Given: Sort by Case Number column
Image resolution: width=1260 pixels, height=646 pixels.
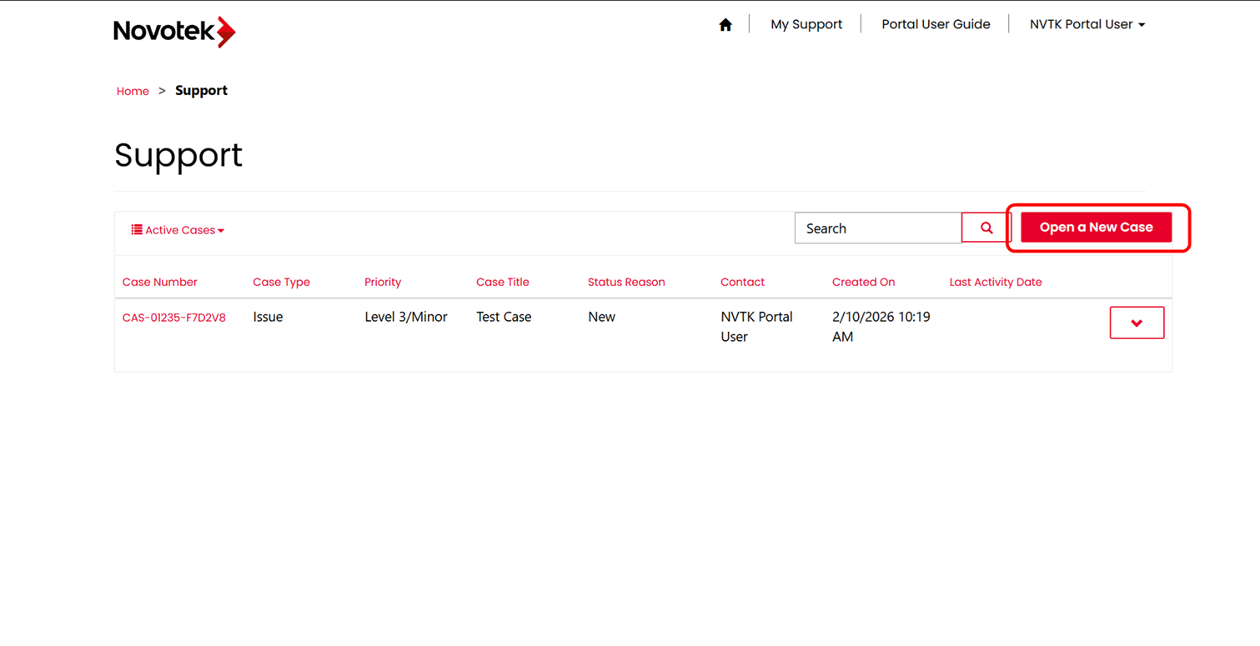Looking at the screenshot, I should [160, 282].
